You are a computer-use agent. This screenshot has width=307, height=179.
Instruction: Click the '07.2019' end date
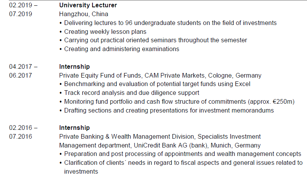tap(20, 14)
